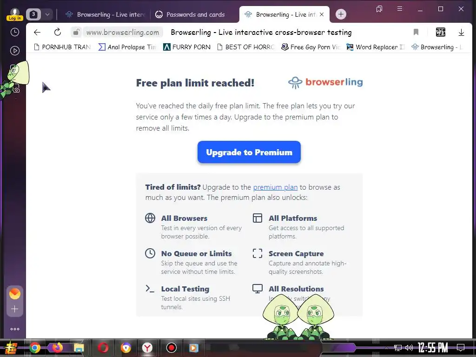Screen dimensions: 476x357
Task: Click the screenshot camera sidebar icon
Action: (16, 89)
